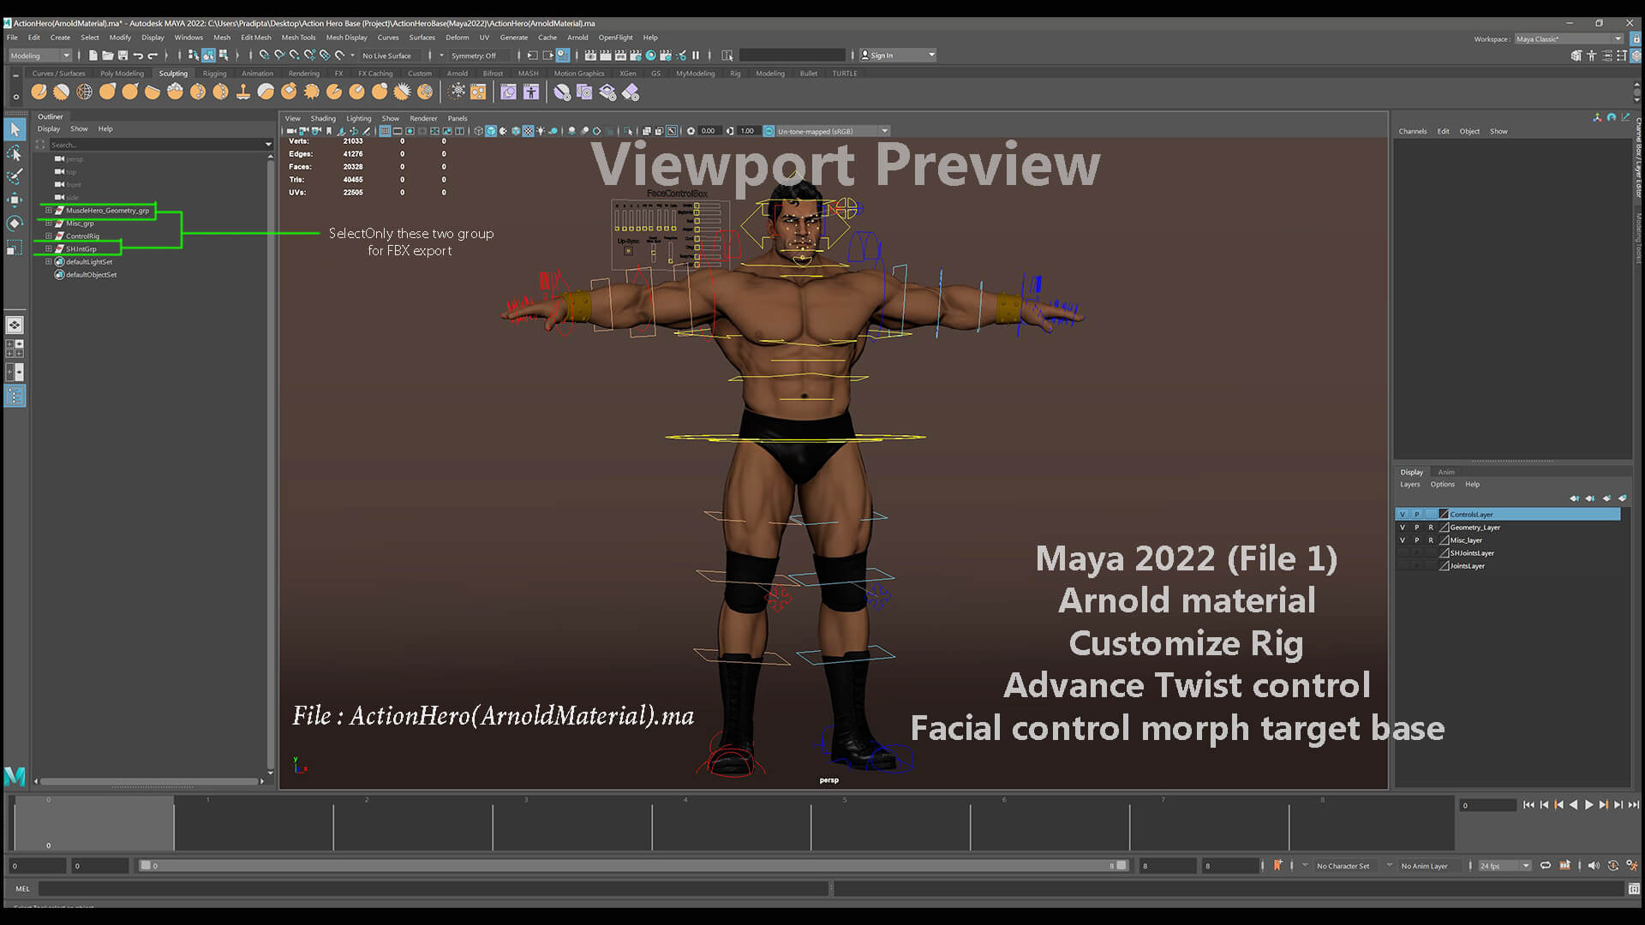
Task: Activate the Select tool arrow
Action: coord(15,129)
